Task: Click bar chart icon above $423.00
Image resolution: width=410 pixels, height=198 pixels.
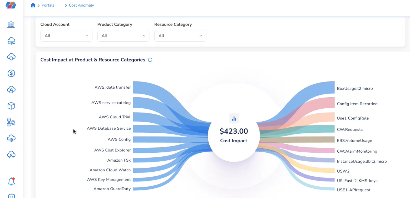Action: (234, 119)
